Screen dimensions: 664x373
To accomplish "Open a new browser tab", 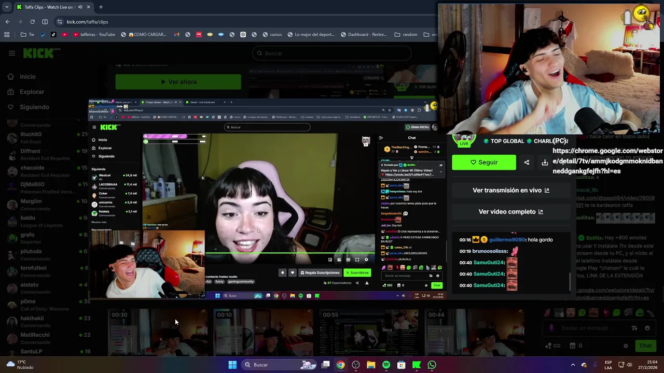I will 101,7.
